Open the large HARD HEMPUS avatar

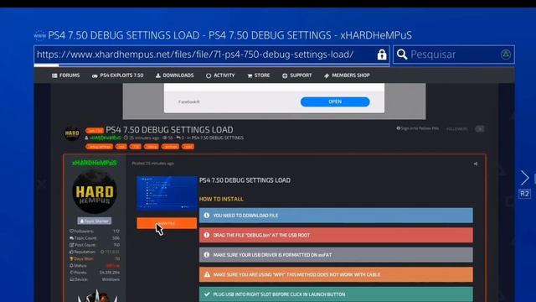click(x=95, y=192)
